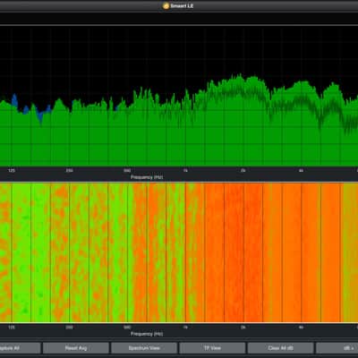Click the green RTA spectrum graph
Image resolution: width=358 pixels, height=358 pixels.
click(x=179, y=97)
